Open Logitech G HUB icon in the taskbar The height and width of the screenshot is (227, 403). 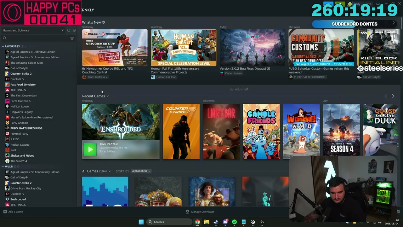tap(262, 222)
